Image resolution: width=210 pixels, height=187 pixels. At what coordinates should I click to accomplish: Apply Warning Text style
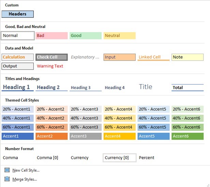[50, 66]
